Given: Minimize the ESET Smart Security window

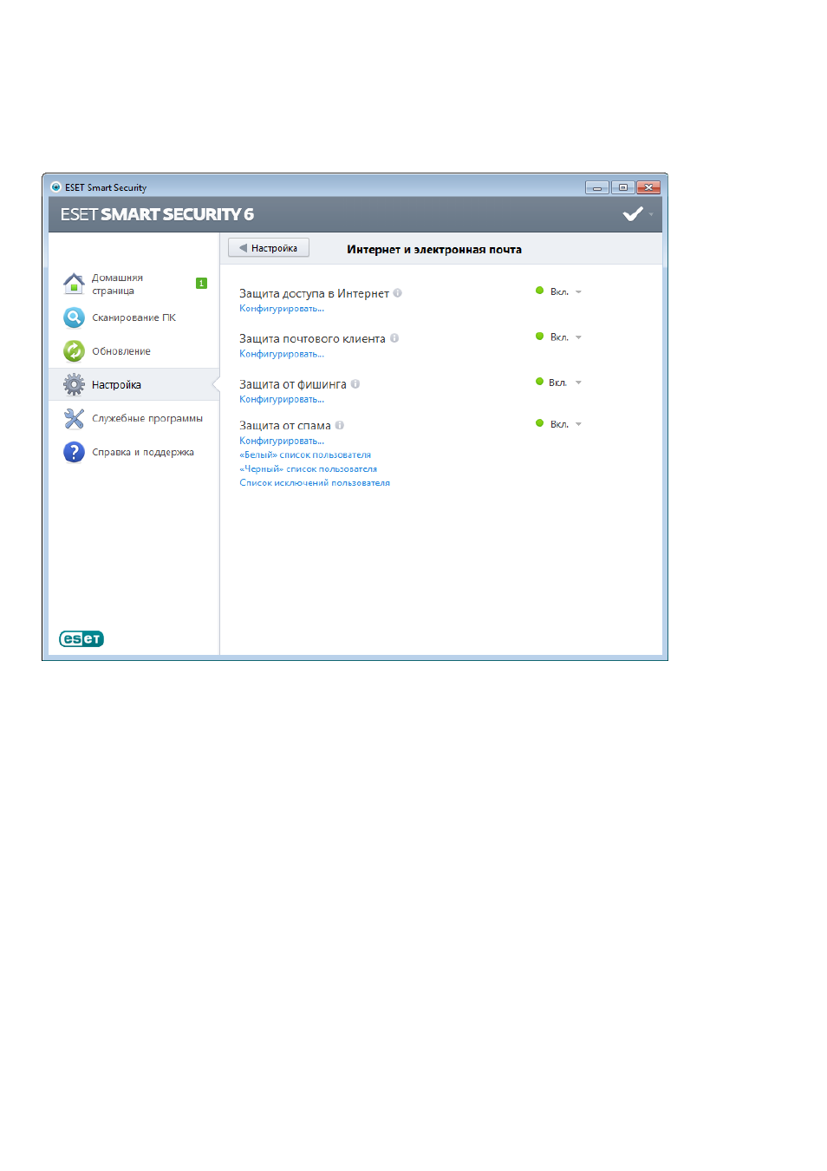Looking at the screenshot, I should (597, 187).
